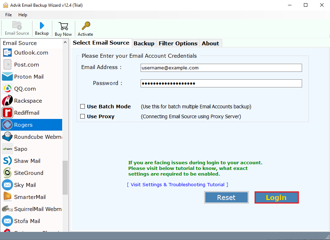Click inside the Email Address field
Viewport: 330px width, 240px height.
click(x=221, y=68)
